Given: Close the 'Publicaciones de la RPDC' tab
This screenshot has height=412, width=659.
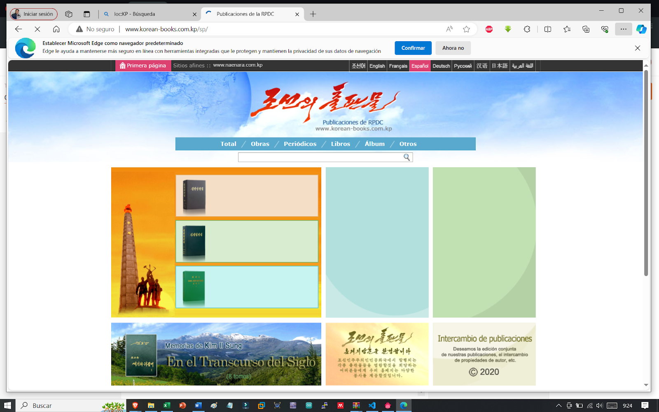Looking at the screenshot, I should (x=297, y=14).
